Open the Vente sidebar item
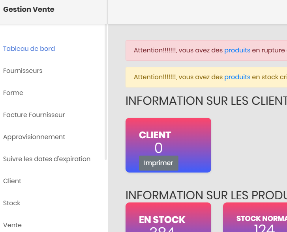This screenshot has height=232, width=287. point(12,225)
